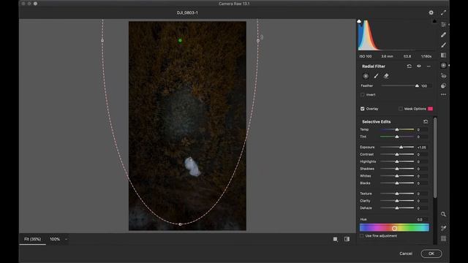The width and height of the screenshot is (468, 263).
Task: Click the Selective Edits heading
Action: pos(376,122)
